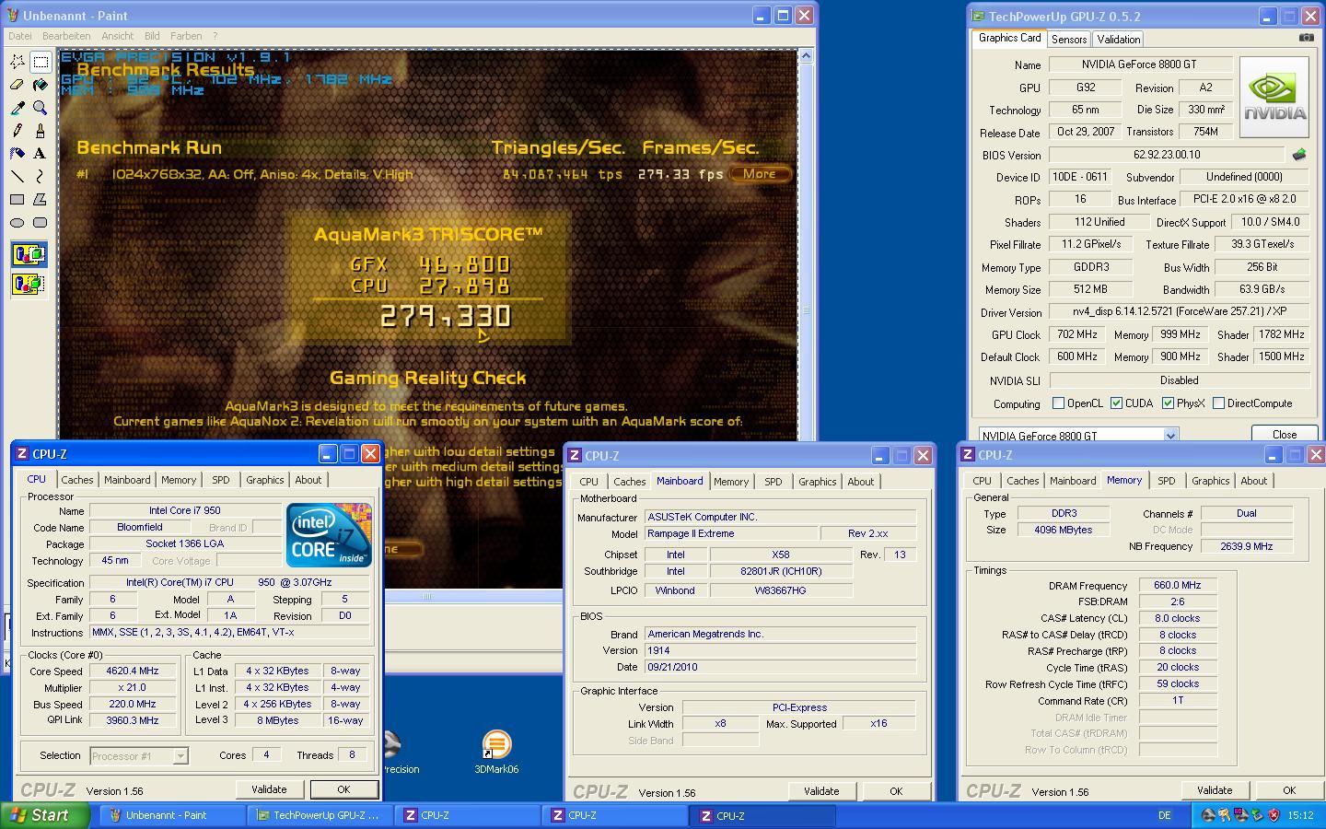
Task: Toggle the CUDA checkbox in GPU-Z
Action: click(x=1116, y=403)
